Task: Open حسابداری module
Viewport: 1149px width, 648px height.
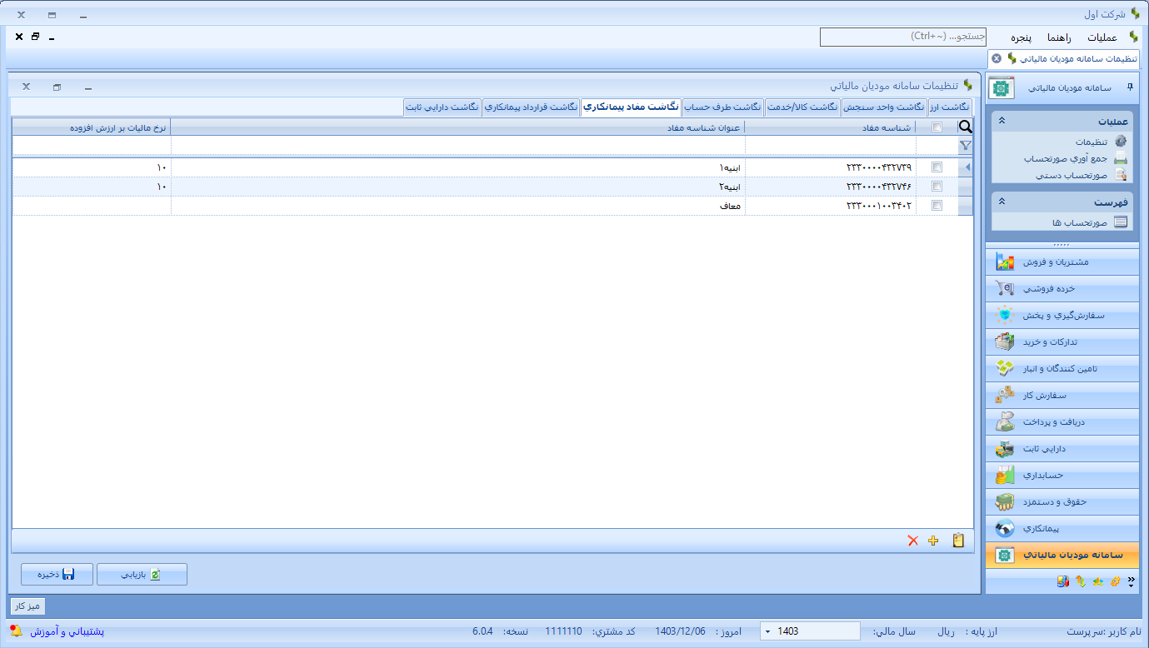Action: click(1062, 475)
